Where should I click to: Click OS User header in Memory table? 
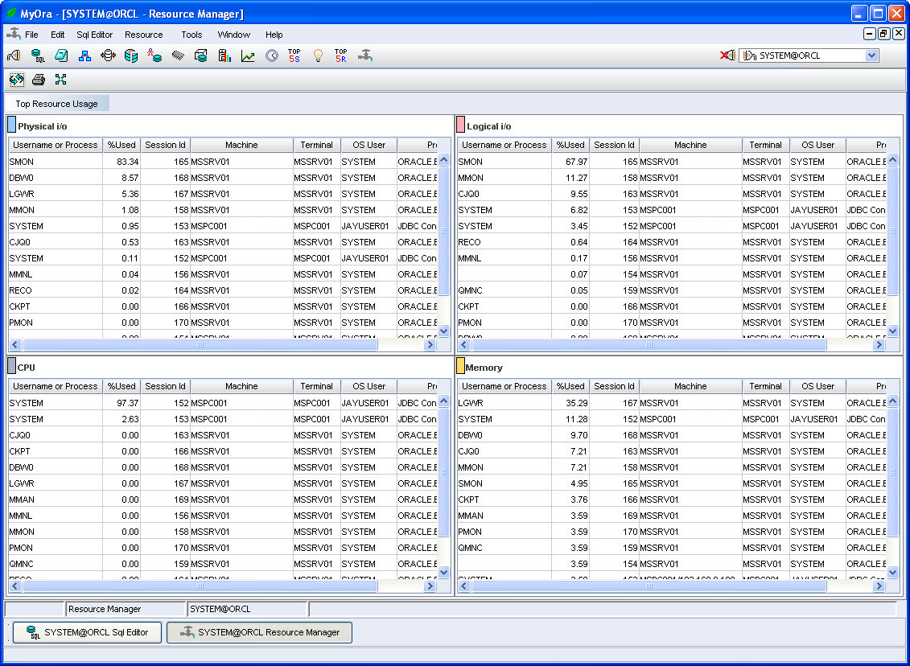[x=817, y=386]
